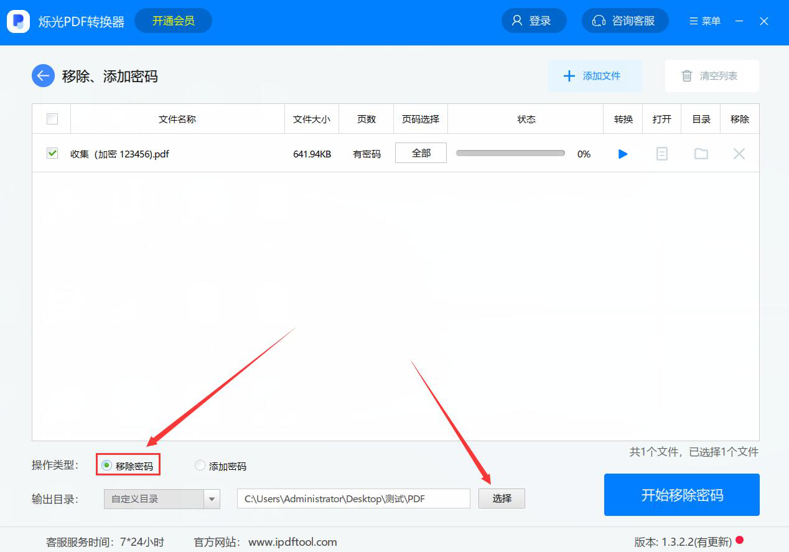Screen dimensions: 789x552
Task: Go back using the blue arrow icon
Action: tap(43, 76)
